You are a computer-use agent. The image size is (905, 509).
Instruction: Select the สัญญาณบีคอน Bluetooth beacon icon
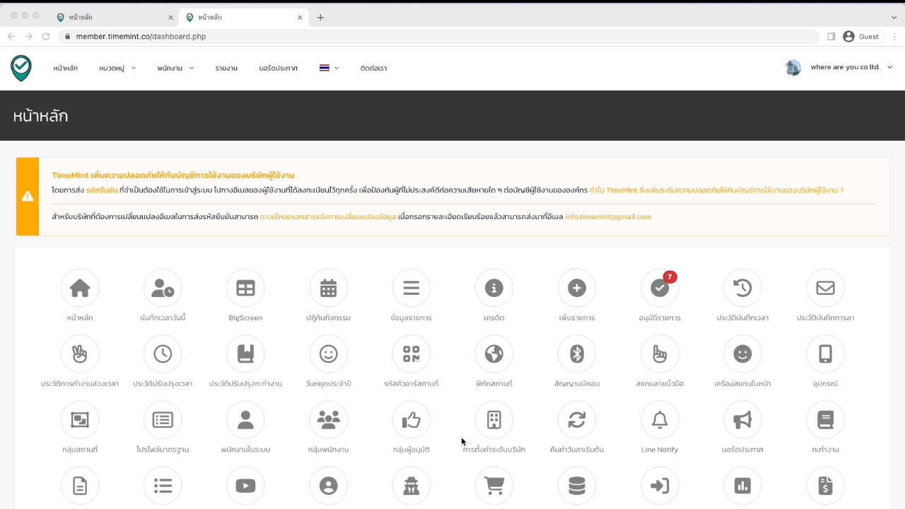[x=576, y=354]
